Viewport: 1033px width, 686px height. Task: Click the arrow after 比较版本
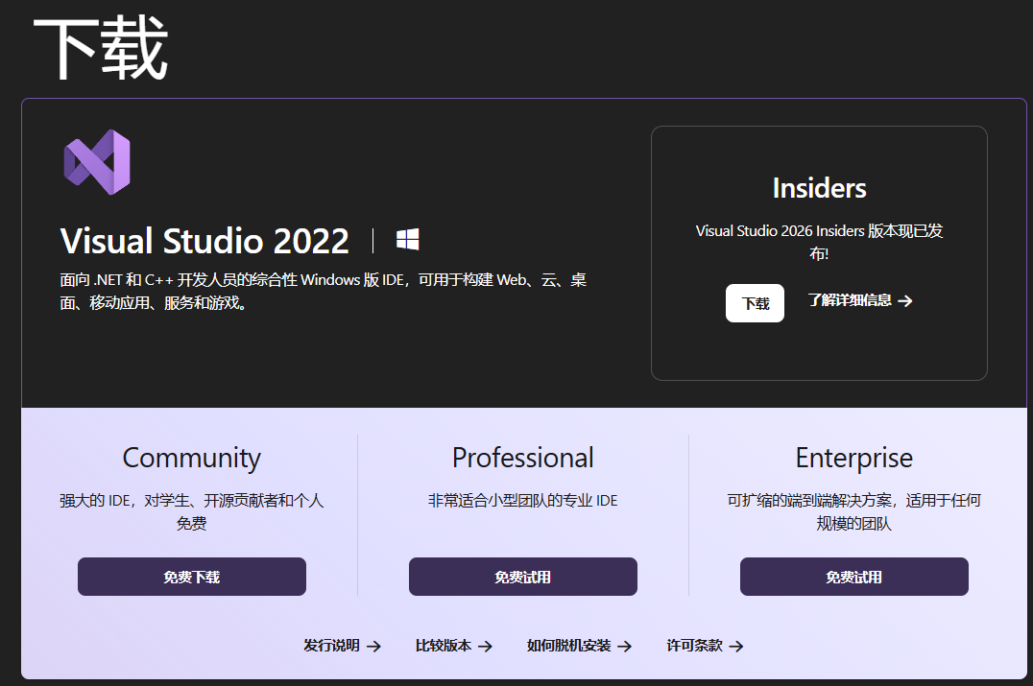tap(485, 647)
